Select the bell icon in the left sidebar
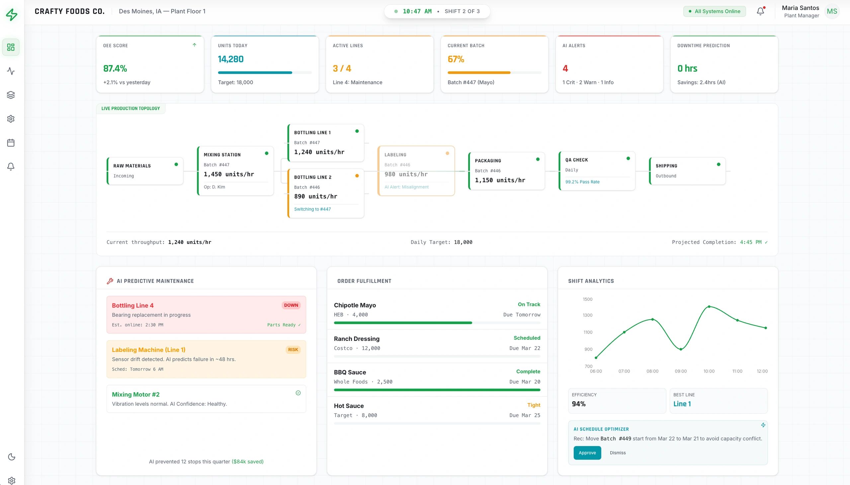Image resolution: width=850 pixels, height=485 pixels. point(11,167)
